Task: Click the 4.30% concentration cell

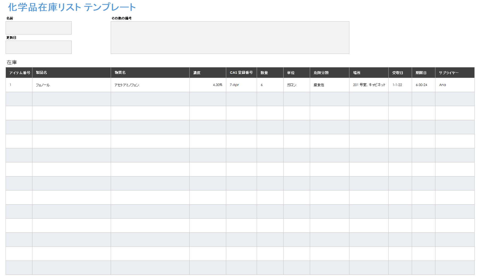Action: [208, 85]
